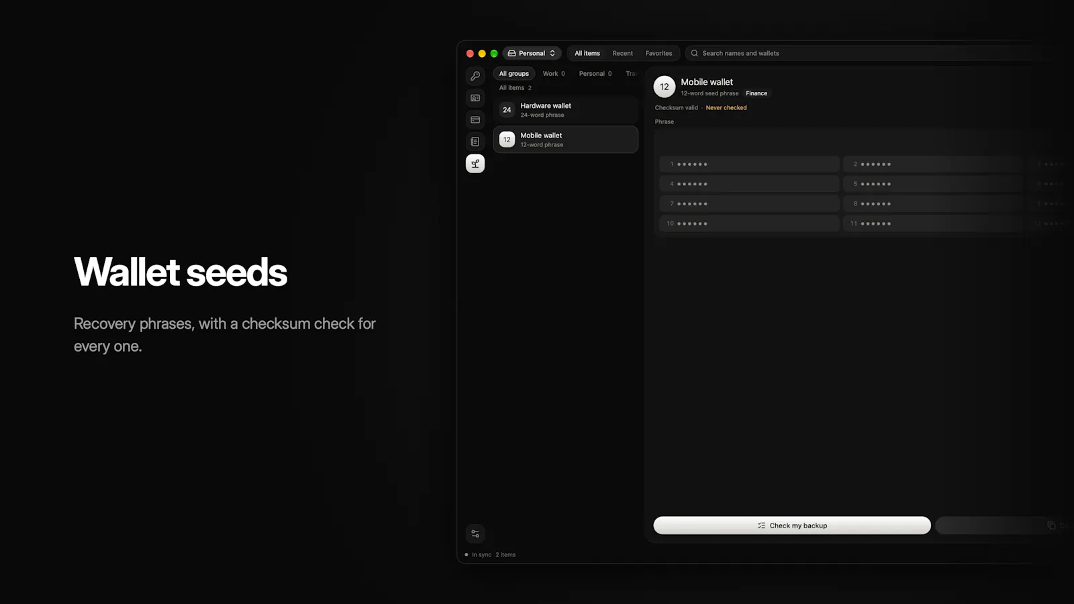Open the settings sliders icon
The width and height of the screenshot is (1074, 604).
click(x=475, y=534)
